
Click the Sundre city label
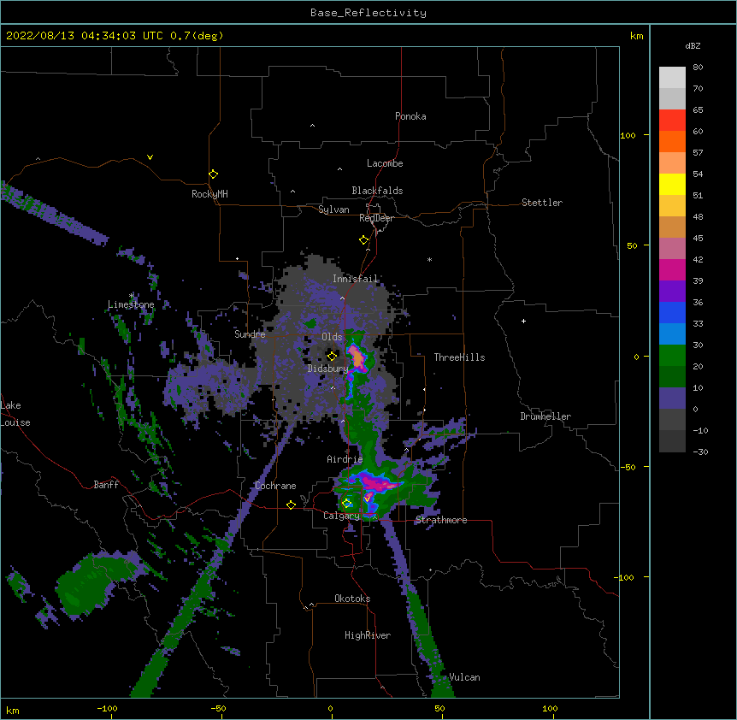point(250,334)
